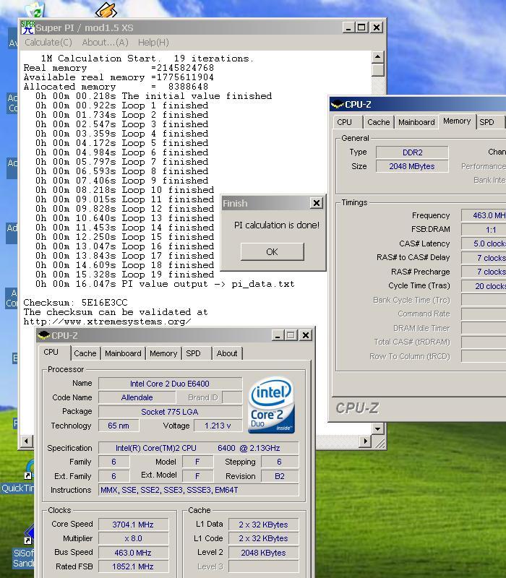Click Super PI horizontal scrollbar right arrow

tap(365, 441)
